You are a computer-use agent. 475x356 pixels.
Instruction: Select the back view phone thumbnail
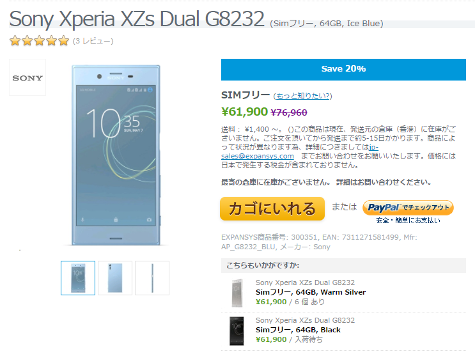(115, 278)
